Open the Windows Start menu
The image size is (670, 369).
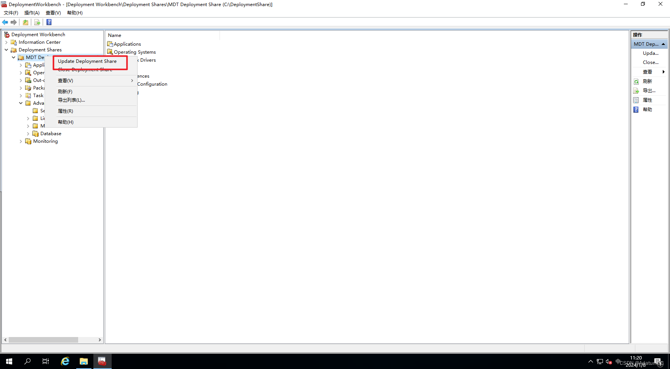click(x=9, y=361)
